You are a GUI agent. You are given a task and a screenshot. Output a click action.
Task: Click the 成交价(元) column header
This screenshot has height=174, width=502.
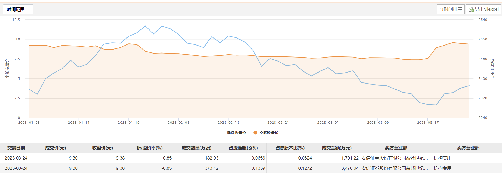coord(55,148)
